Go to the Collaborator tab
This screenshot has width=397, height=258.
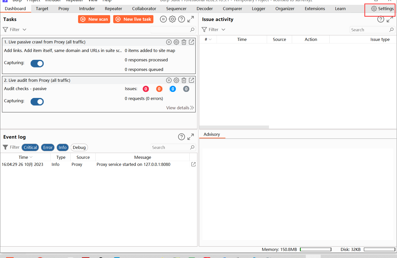click(x=144, y=9)
